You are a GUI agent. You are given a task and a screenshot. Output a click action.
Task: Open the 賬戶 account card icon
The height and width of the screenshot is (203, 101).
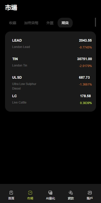(x=90, y=193)
